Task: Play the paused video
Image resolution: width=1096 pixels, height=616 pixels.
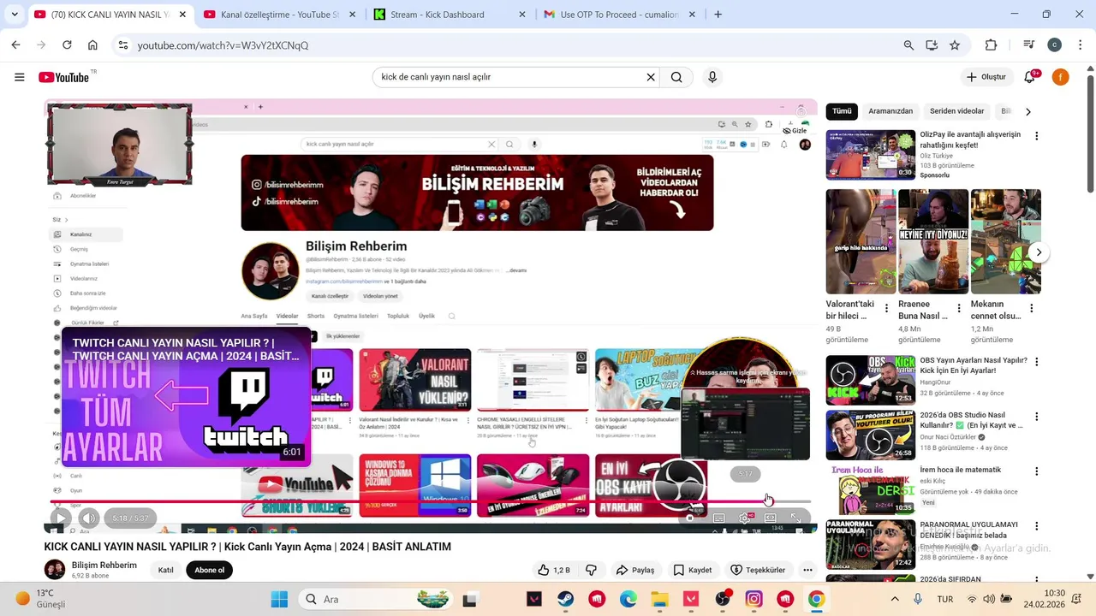Action: (60, 518)
